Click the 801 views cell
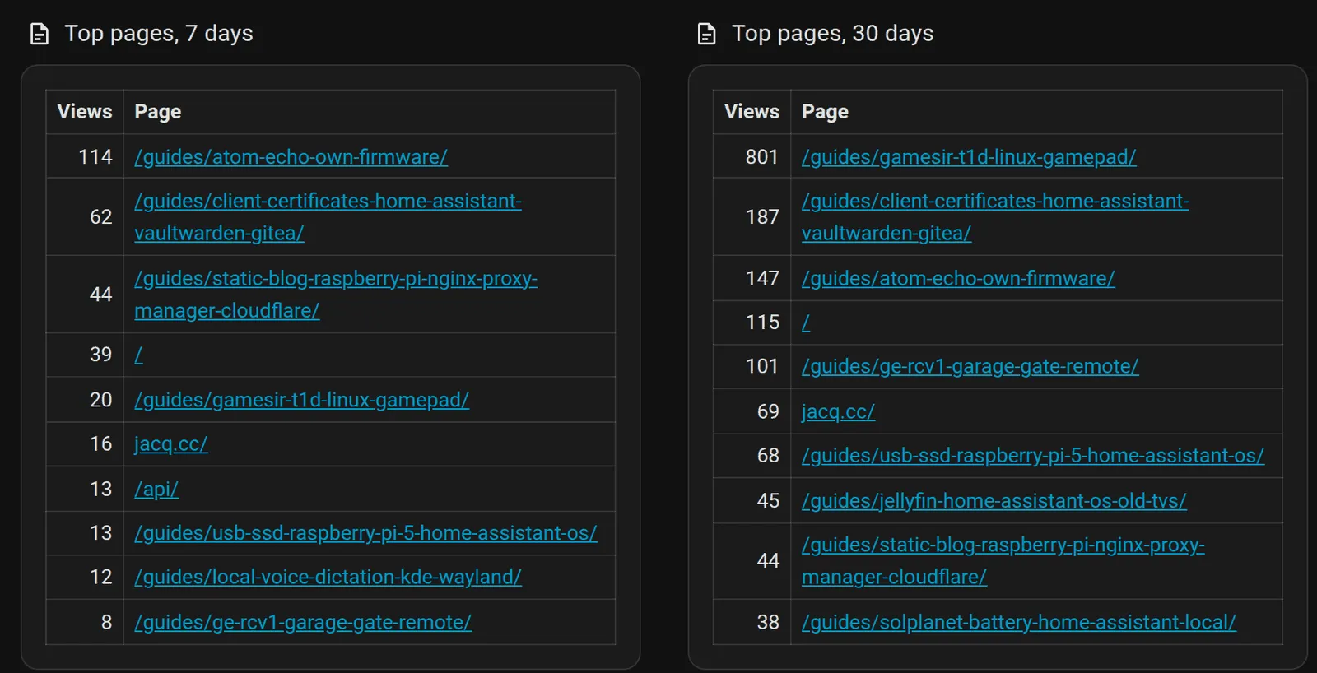 click(752, 157)
